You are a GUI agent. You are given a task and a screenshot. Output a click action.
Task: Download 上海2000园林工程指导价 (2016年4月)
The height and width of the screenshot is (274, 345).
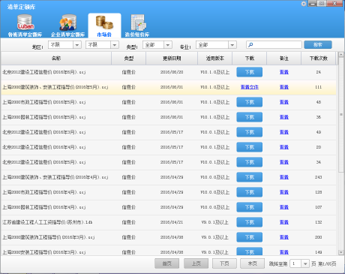pyautogui.click(x=250, y=207)
